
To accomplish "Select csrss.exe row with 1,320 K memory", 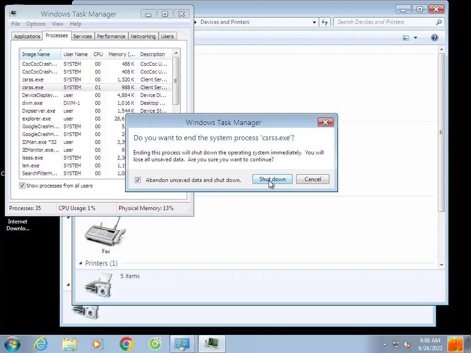I will pyautogui.click(x=96, y=80).
